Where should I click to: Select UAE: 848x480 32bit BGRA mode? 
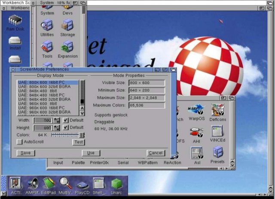tap(48, 99)
